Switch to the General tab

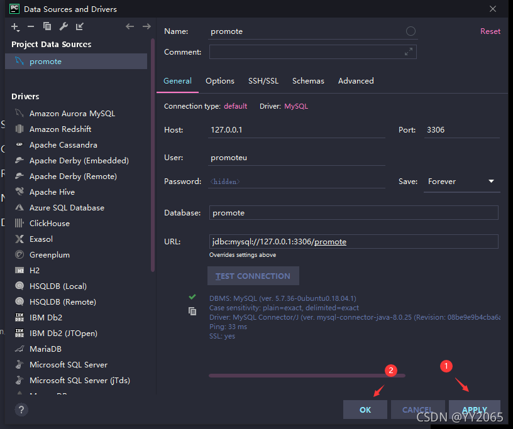tap(177, 81)
